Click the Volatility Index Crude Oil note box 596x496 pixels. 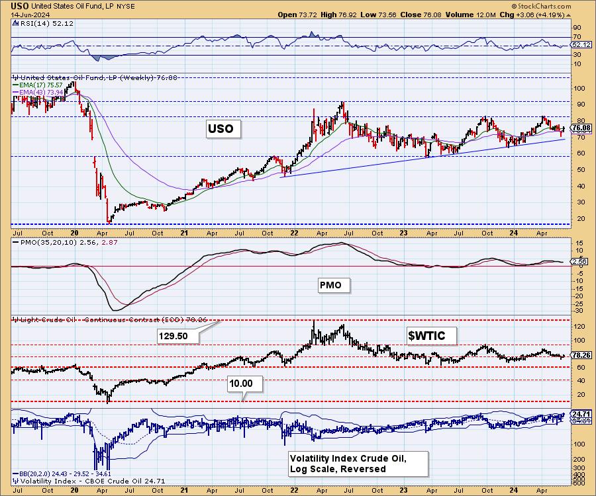click(x=358, y=464)
